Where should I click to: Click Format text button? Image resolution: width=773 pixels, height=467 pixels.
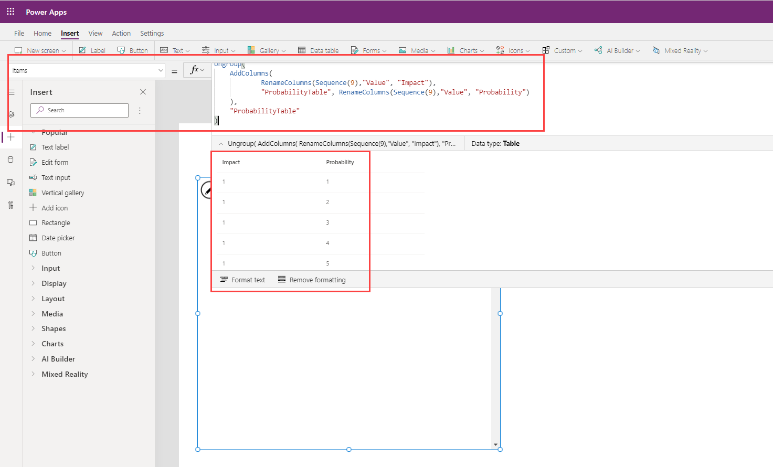[243, 280]
